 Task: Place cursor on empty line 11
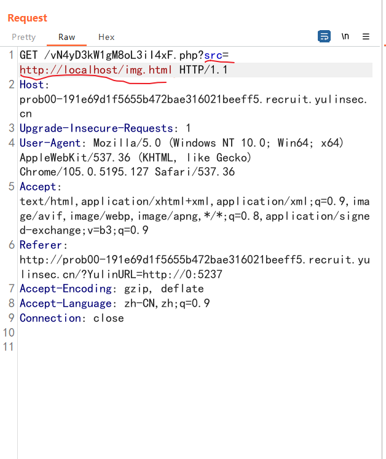(x=195, y=347)
